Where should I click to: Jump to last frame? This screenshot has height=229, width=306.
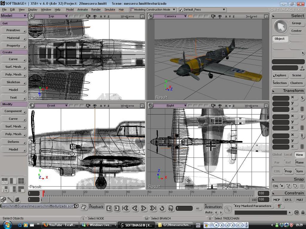[153, 208]
